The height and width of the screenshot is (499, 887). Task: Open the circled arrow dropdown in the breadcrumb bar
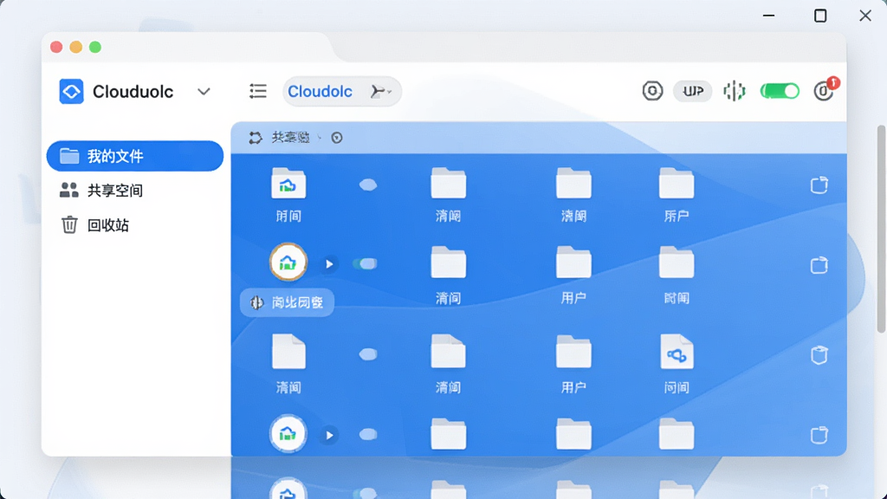point(337,138)
